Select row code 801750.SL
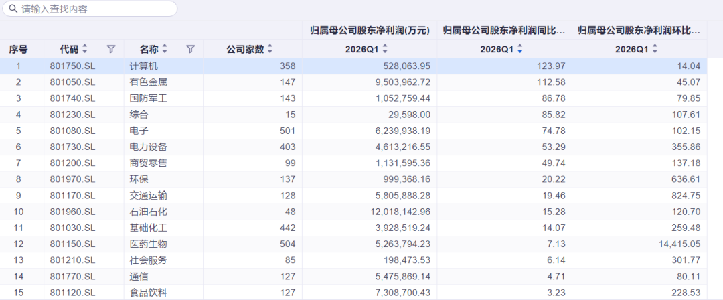This screenshot has width=723, height=300. click(x=72, y=66)
